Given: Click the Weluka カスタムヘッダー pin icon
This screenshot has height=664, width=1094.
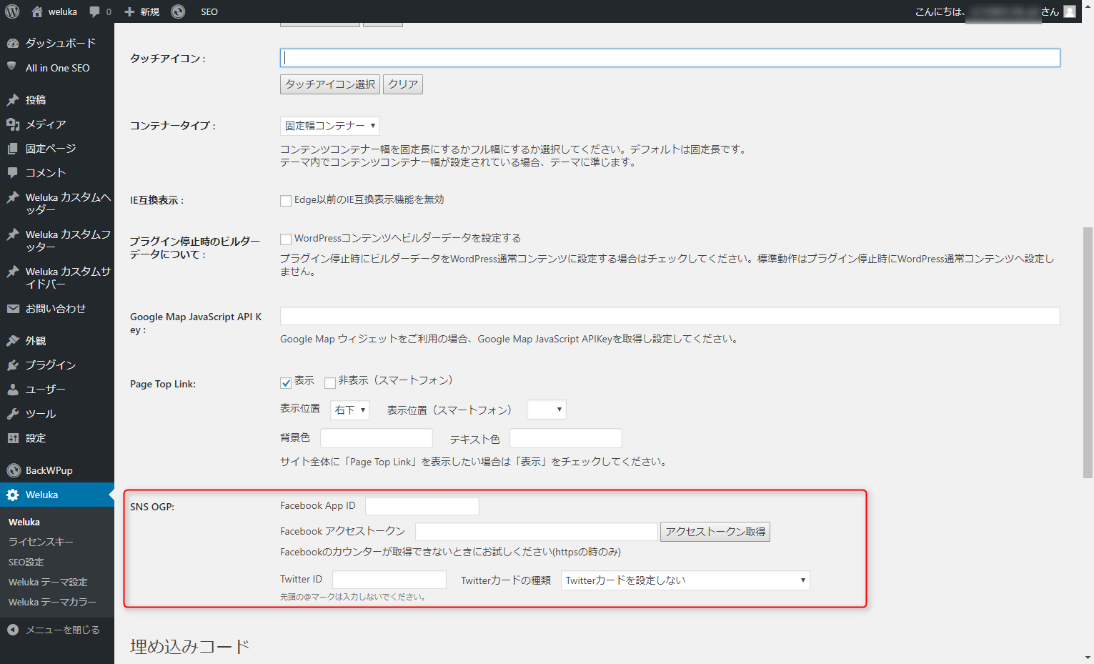Looking at the screenshot, I should (x=13, y=197).
